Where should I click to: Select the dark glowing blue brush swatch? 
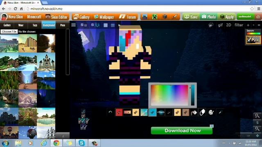coord(160,112)
